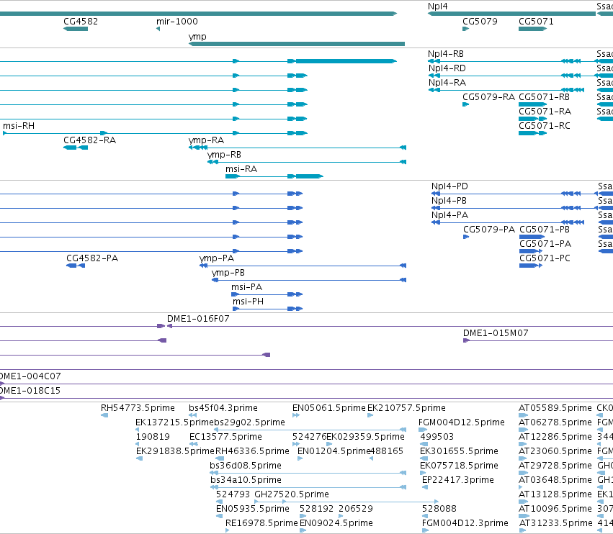Select the ymp-RB transcript label
This screenshot has height=534, width=613.
point(224,155)
